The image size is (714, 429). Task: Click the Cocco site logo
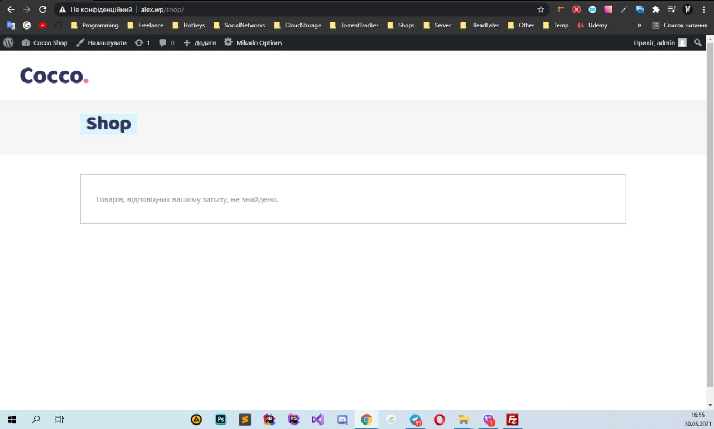(x=54, y=75)
